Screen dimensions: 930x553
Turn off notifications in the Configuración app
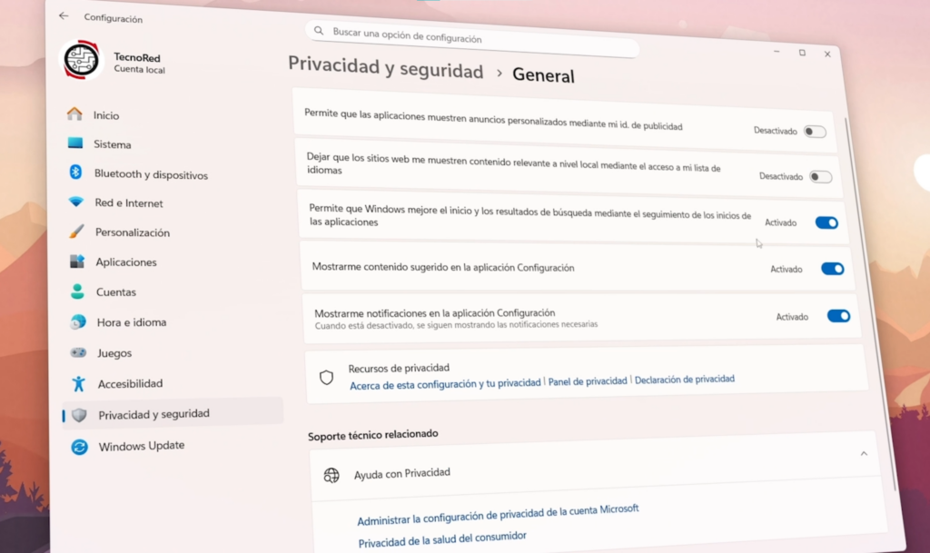pyautogui.click(x=836, y=316)
